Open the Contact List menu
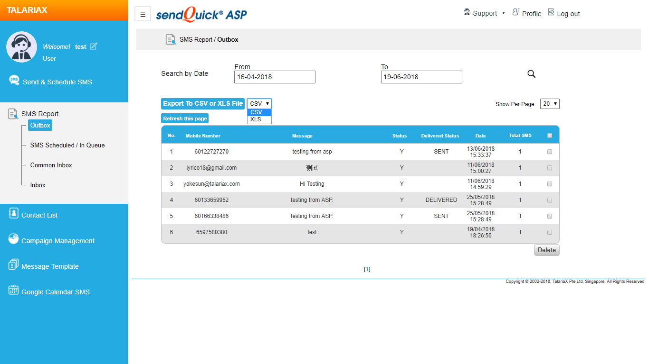Screen dimensions: 649x364 coord(39,215)
